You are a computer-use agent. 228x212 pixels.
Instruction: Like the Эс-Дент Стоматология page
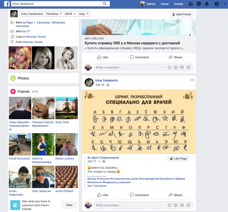click(178, 159)
